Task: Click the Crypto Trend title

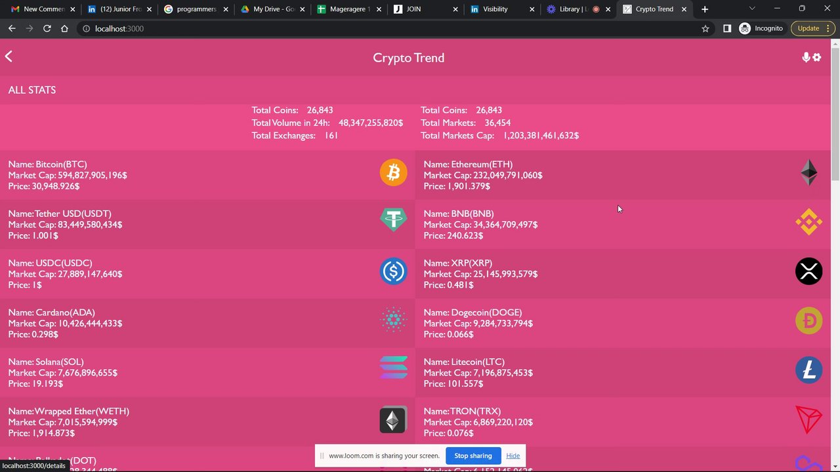Action: (409, 58)
